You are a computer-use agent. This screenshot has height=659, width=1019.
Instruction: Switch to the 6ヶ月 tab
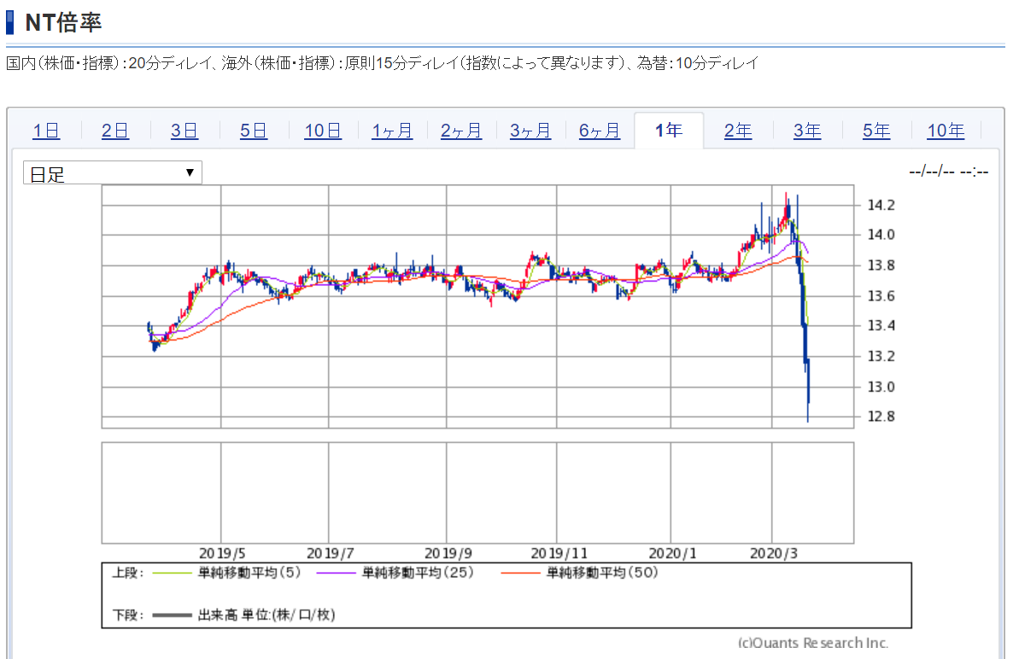[x=599, y=131]
